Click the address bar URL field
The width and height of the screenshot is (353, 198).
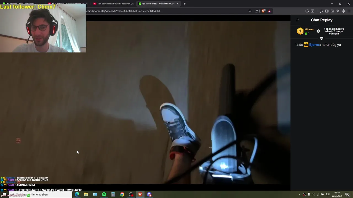165,11
